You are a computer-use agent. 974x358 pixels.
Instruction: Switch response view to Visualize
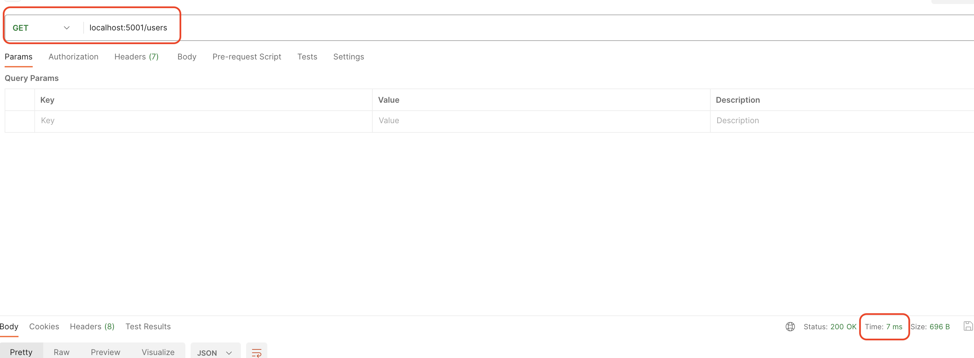[158, 352]
